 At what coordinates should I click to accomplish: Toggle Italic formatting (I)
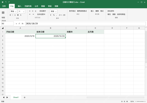(x=13, y=15)
